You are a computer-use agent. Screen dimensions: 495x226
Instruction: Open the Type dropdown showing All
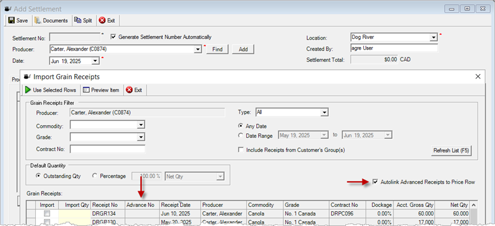click(x=324, y=112)
